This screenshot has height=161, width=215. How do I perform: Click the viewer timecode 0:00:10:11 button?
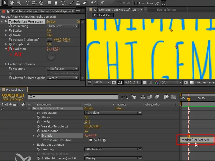(132, 82)
